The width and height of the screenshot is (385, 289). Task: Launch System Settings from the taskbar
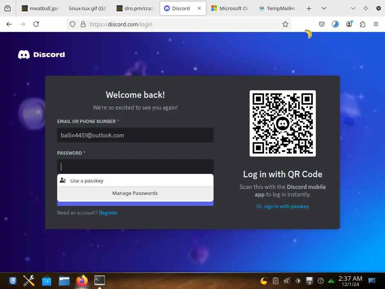click(29, 281)
